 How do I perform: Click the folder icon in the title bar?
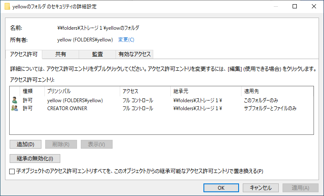(x=7, y=6)
